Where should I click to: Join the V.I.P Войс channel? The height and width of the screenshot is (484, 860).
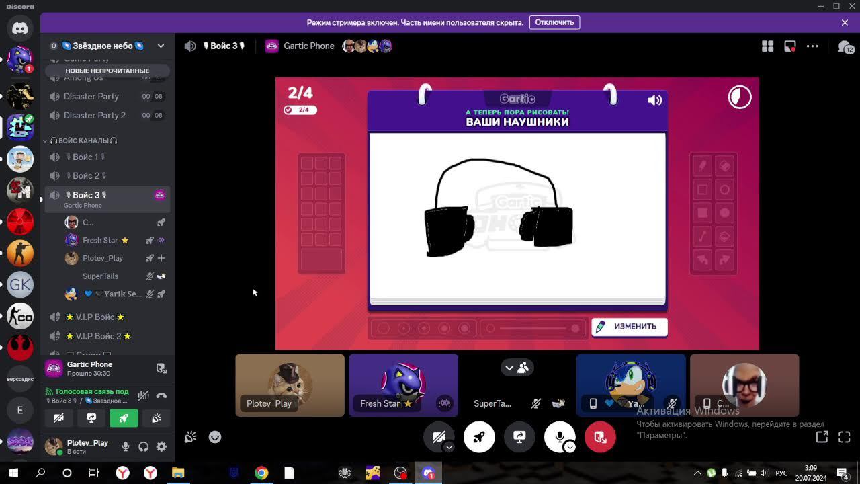coord(107,317)
